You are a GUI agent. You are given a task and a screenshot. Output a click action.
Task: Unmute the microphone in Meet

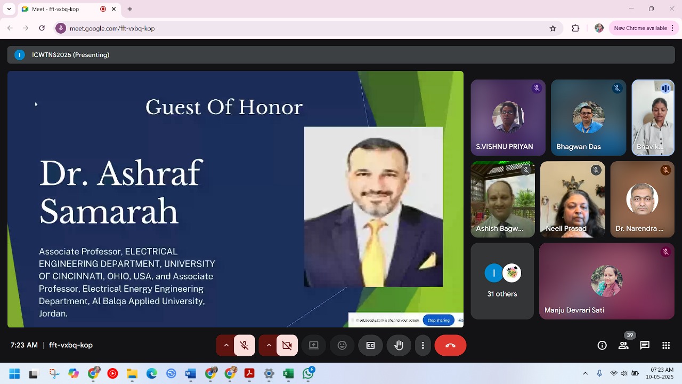click(x=245, y=346)
